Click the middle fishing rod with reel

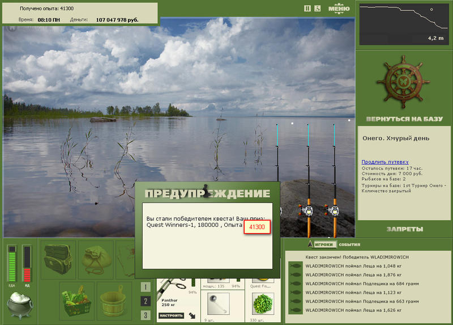click(x=308, y=182)
